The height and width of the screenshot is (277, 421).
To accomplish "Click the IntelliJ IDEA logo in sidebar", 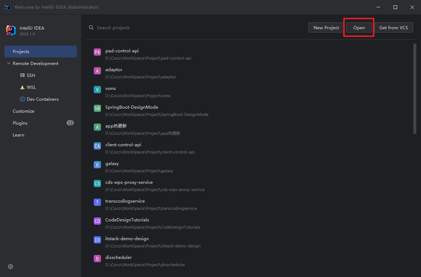I will pos(11,30).
